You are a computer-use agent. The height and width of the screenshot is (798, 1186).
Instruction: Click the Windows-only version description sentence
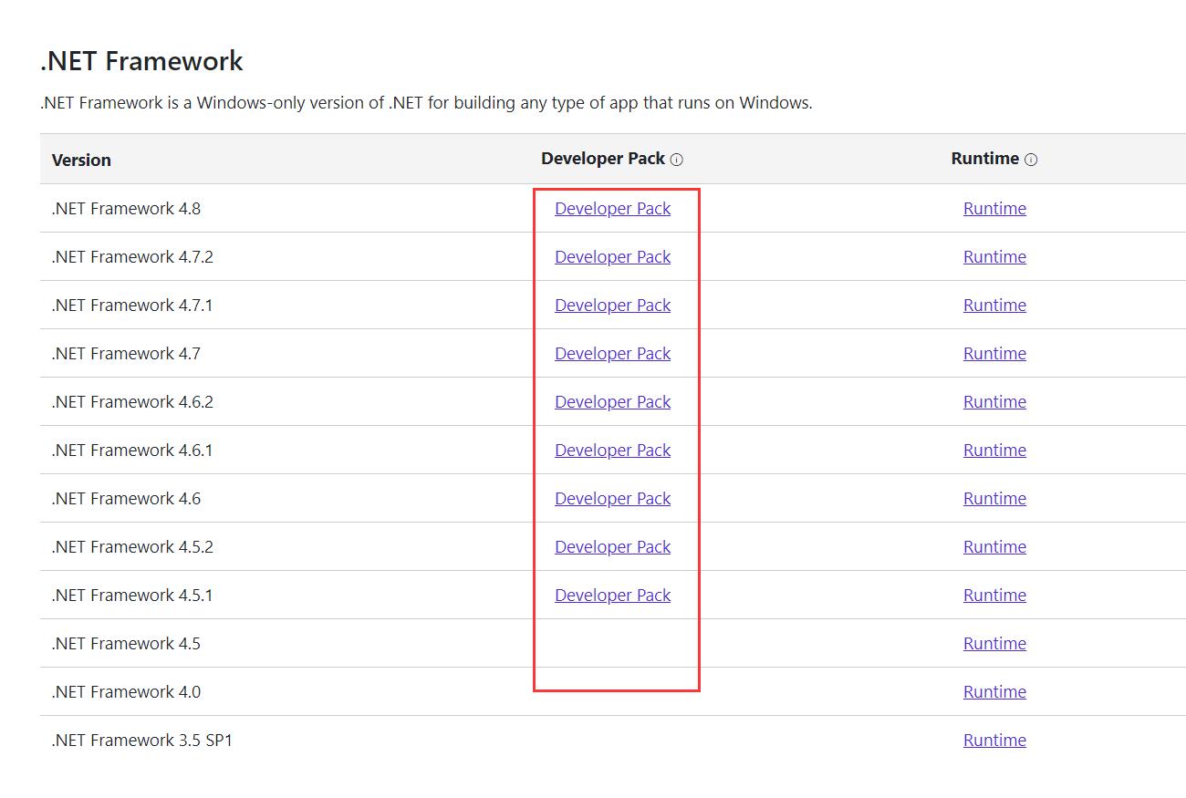426,103
